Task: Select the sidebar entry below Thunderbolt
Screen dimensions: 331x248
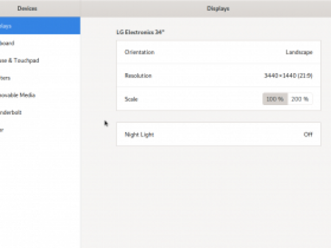Action: coord(40,130)
